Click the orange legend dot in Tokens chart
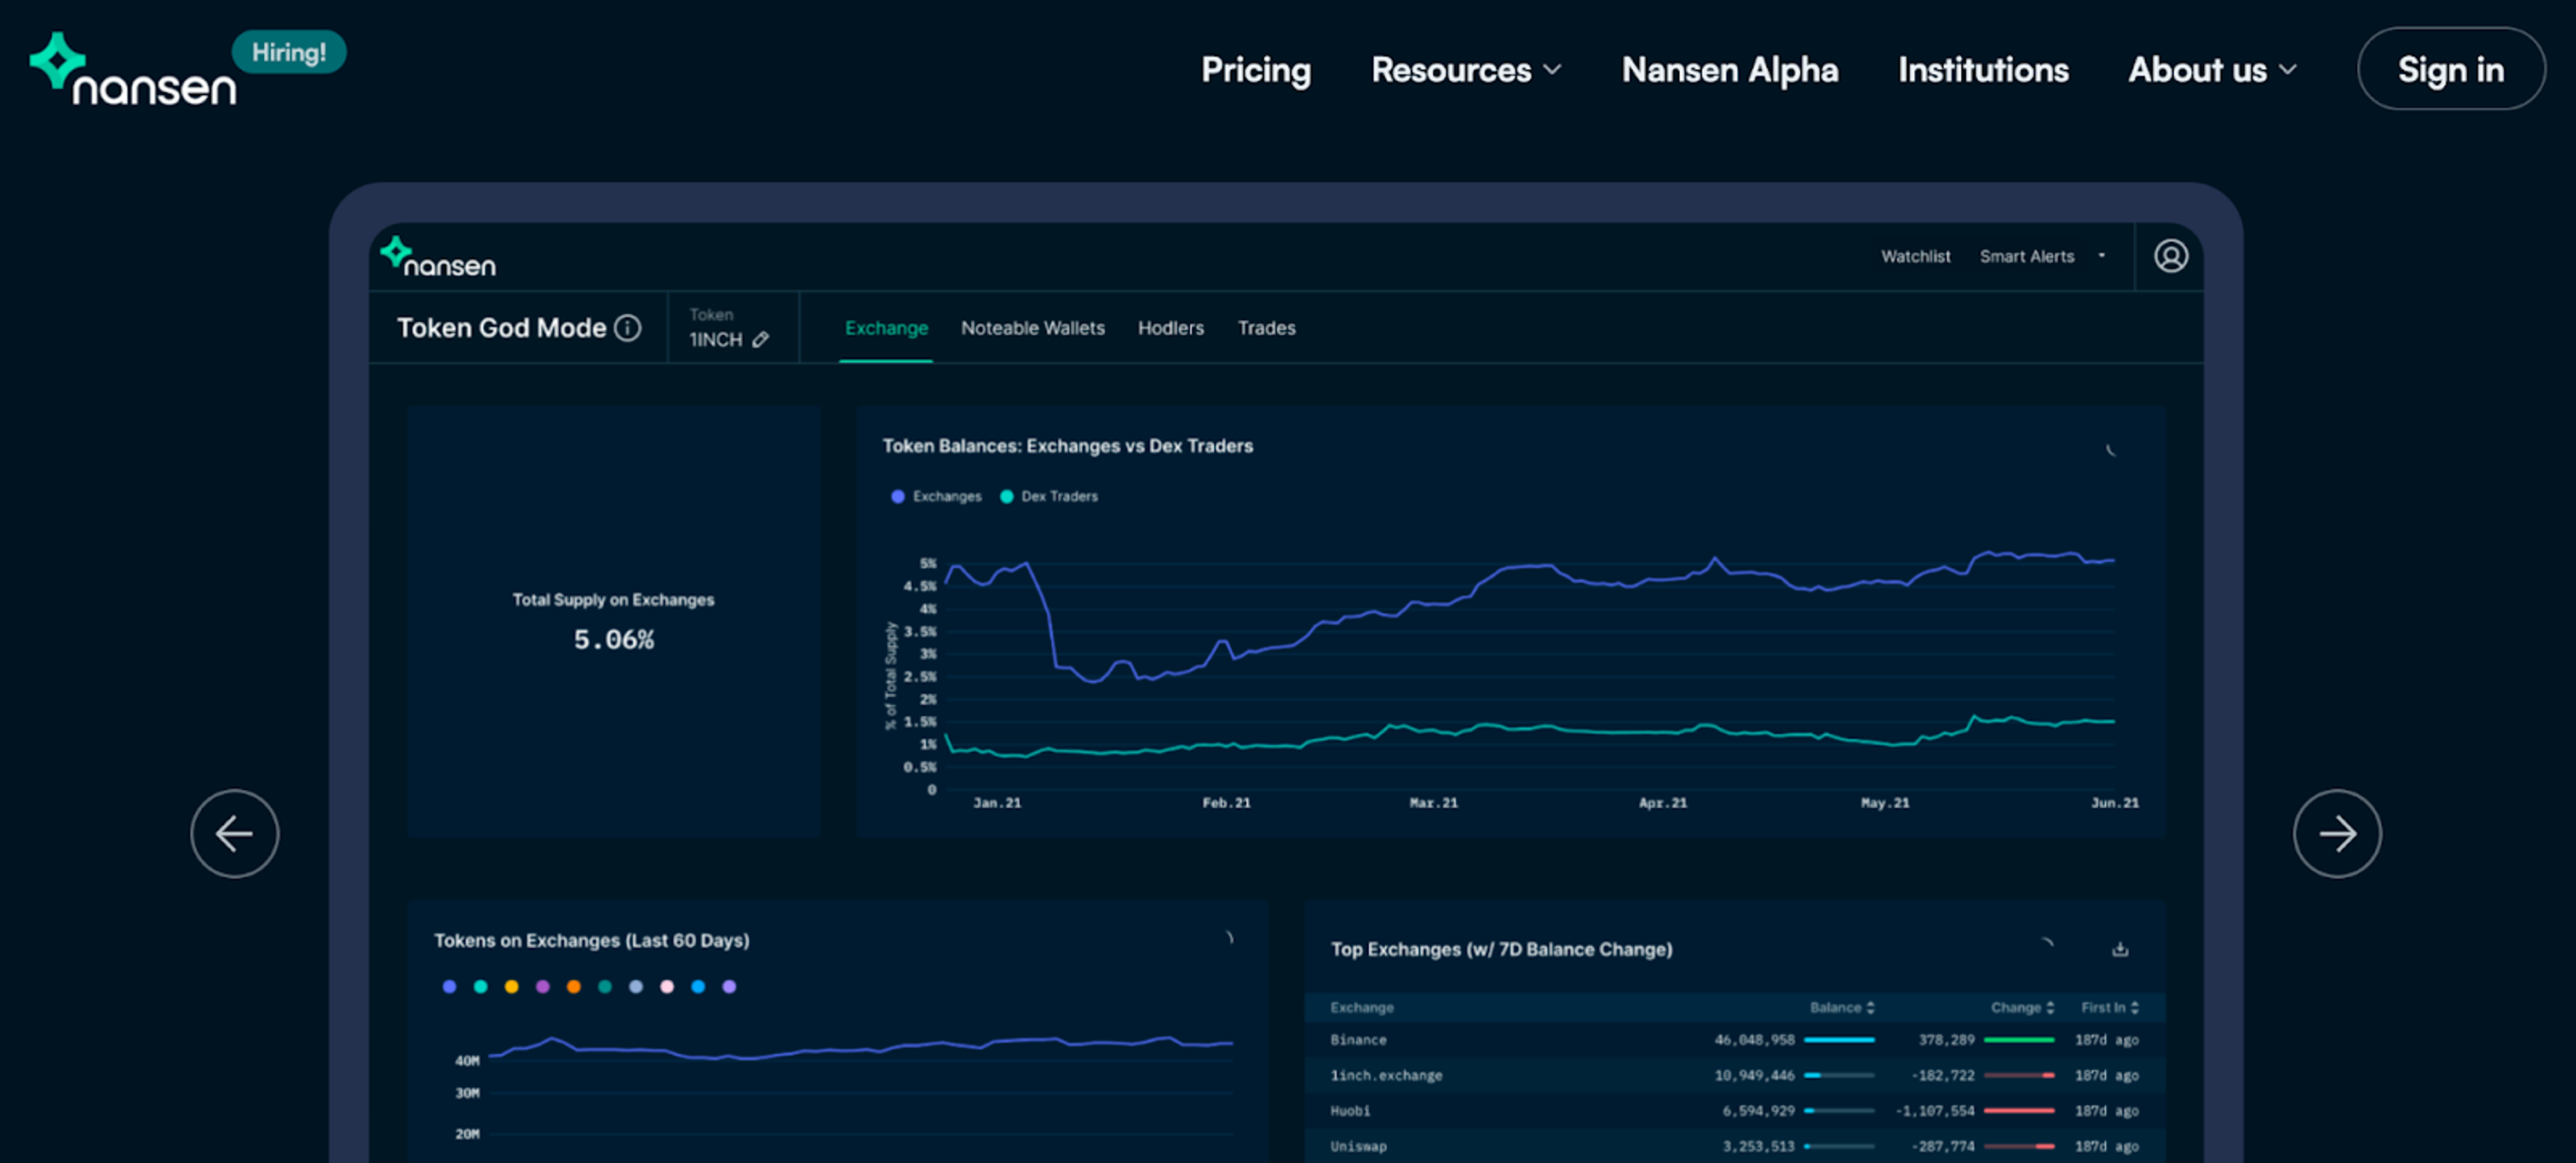 pos(573,986)
